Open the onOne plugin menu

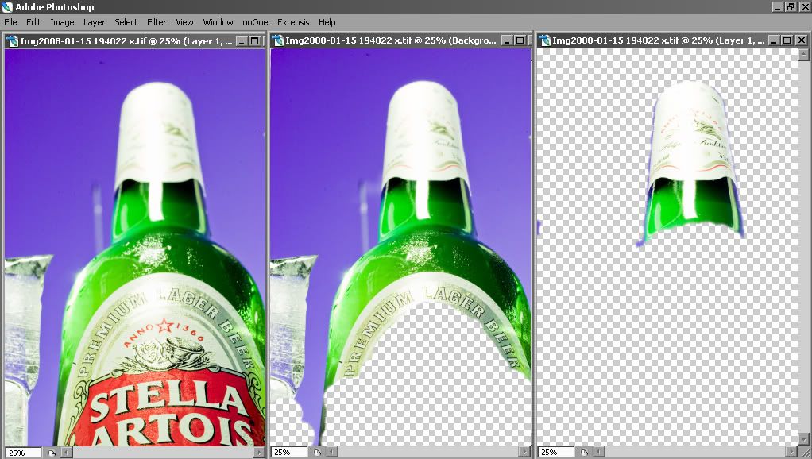pyautogui.click(x=255, y=22)
